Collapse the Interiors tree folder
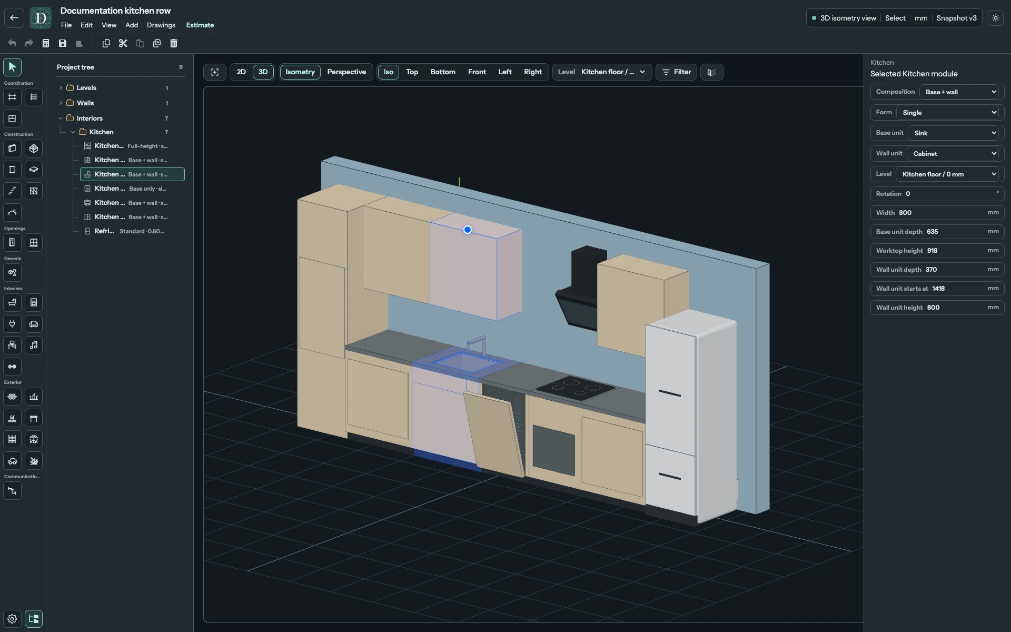Screen dimensions: 1011x632 pos(61,118)
